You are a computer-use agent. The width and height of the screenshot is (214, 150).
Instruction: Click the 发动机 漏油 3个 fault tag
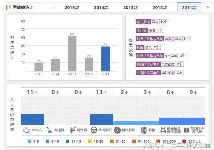(x=150, y=30)
